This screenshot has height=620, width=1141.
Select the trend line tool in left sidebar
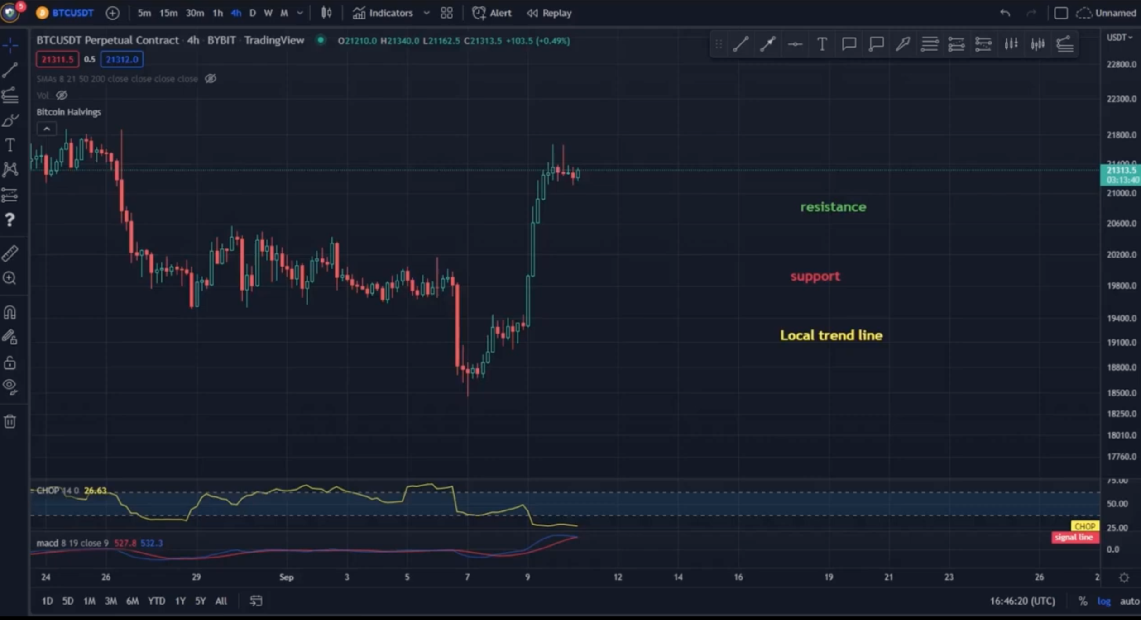pyautogui.click(x=10, y=70)
